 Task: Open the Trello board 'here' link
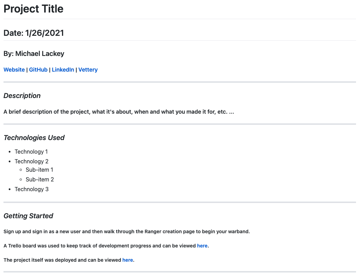point(202,246)
